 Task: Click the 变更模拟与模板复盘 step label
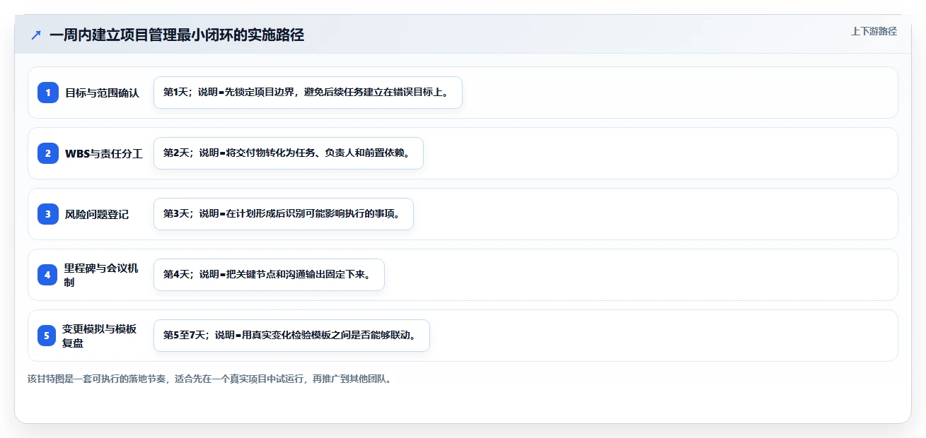pos(100,336)
